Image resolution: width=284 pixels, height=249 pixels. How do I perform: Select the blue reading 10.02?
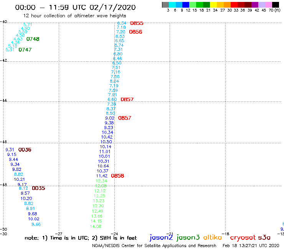coord(34,219)
